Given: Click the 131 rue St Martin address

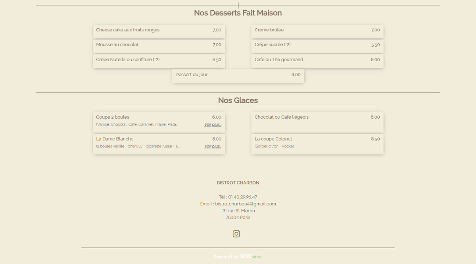Looking at the screenshot, I should tap(238, 211).
